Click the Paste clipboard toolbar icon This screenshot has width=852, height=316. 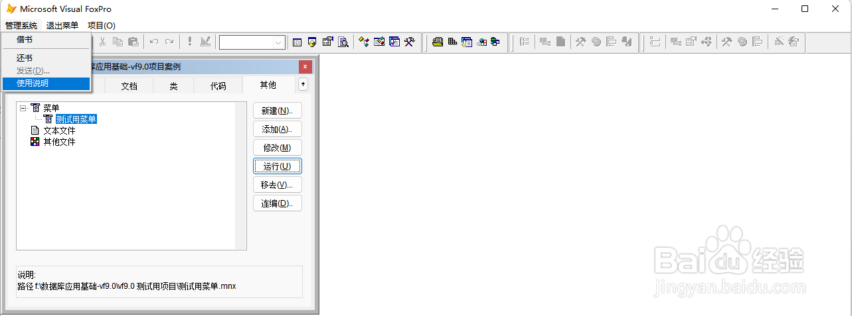tap(133, 42)
